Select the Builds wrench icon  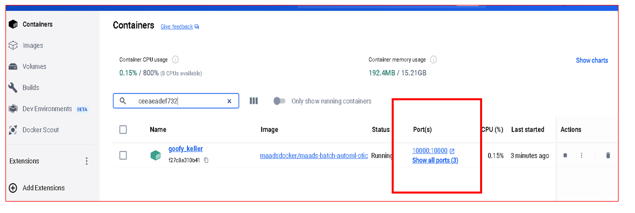(13, 88)
